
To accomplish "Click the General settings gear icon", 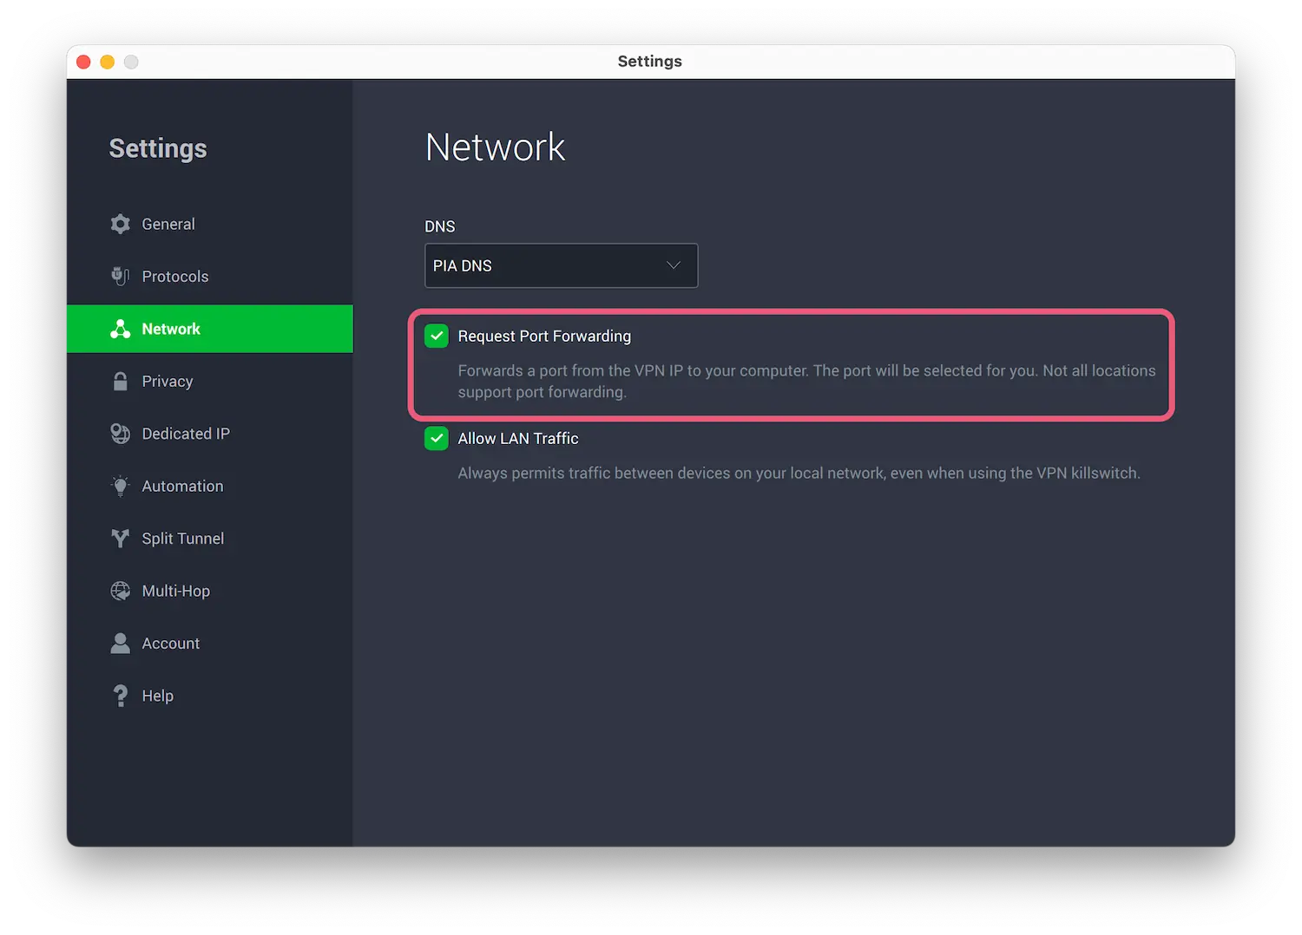I will pyautogui.click(x=121, y=224).
